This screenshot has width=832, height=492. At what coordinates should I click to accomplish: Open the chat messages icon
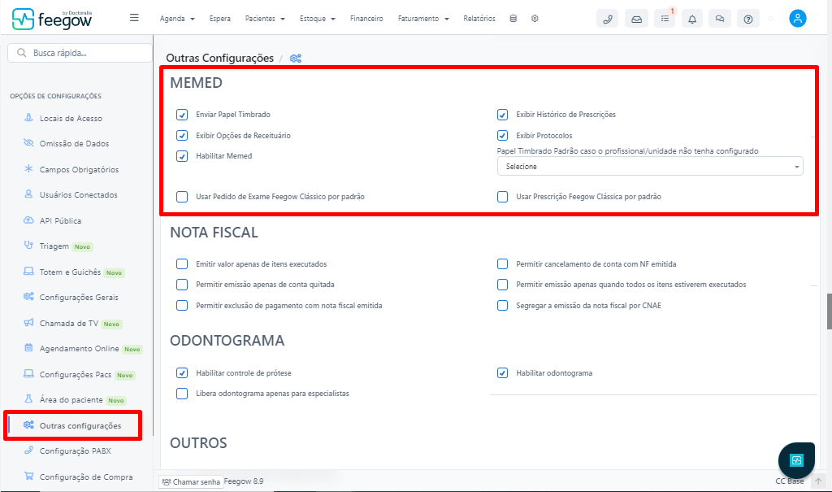pyautogui.click(x=720, y=19)
